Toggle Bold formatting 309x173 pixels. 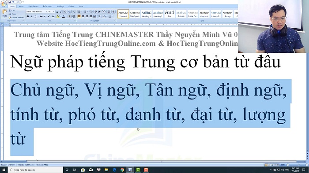28,16
